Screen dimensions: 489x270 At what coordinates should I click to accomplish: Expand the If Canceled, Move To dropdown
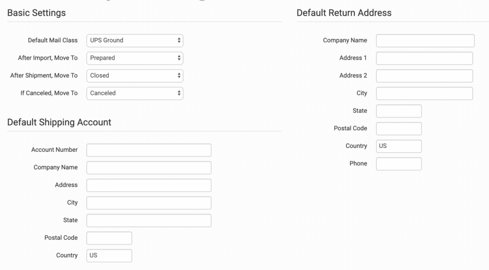[x=135, y=93]
